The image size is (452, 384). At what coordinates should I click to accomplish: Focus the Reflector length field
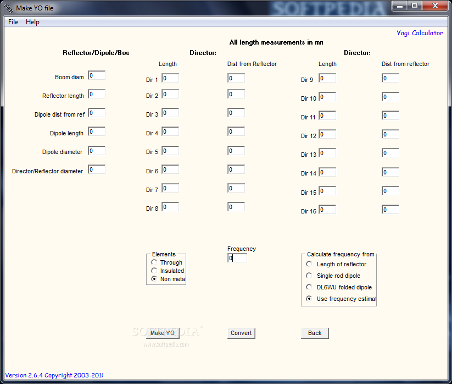coord(97,94)
